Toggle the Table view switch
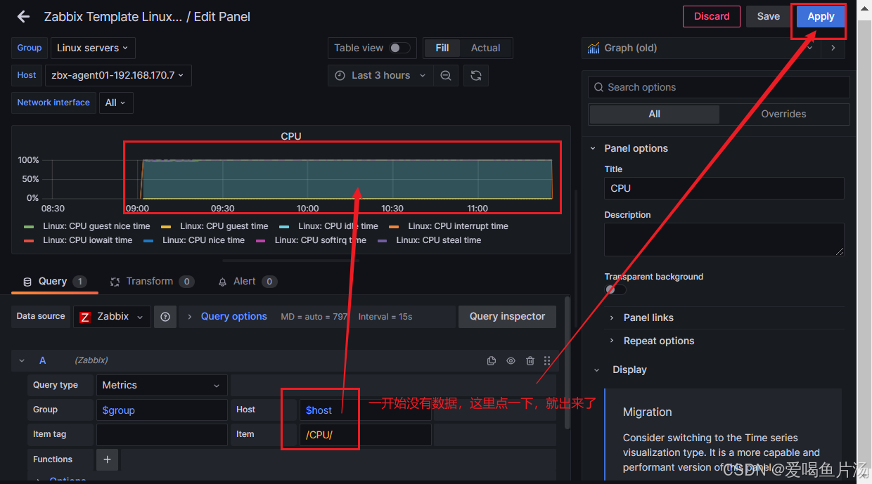 point(399,48)
